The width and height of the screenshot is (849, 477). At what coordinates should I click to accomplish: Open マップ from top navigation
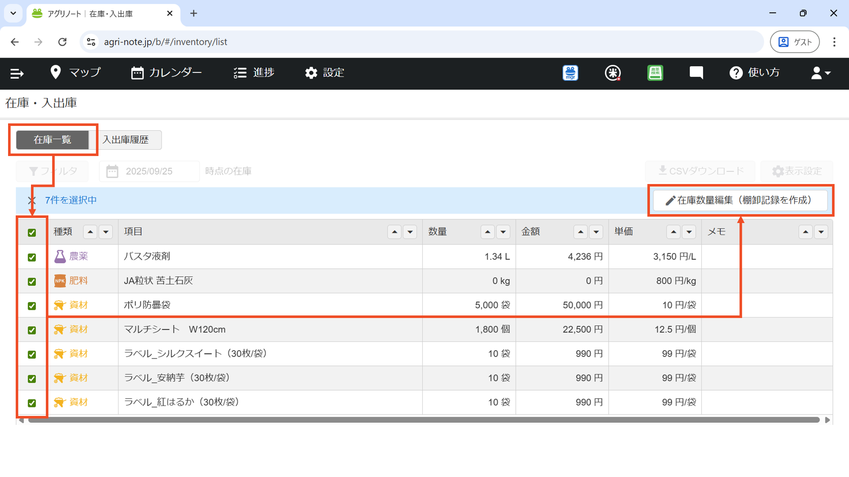[75, 73]
